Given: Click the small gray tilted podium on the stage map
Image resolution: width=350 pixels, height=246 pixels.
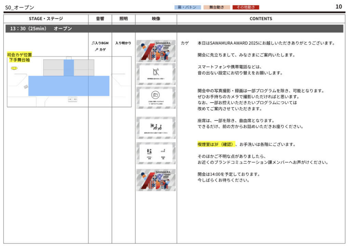Looking at the screenshot, I should click(26, 87).
